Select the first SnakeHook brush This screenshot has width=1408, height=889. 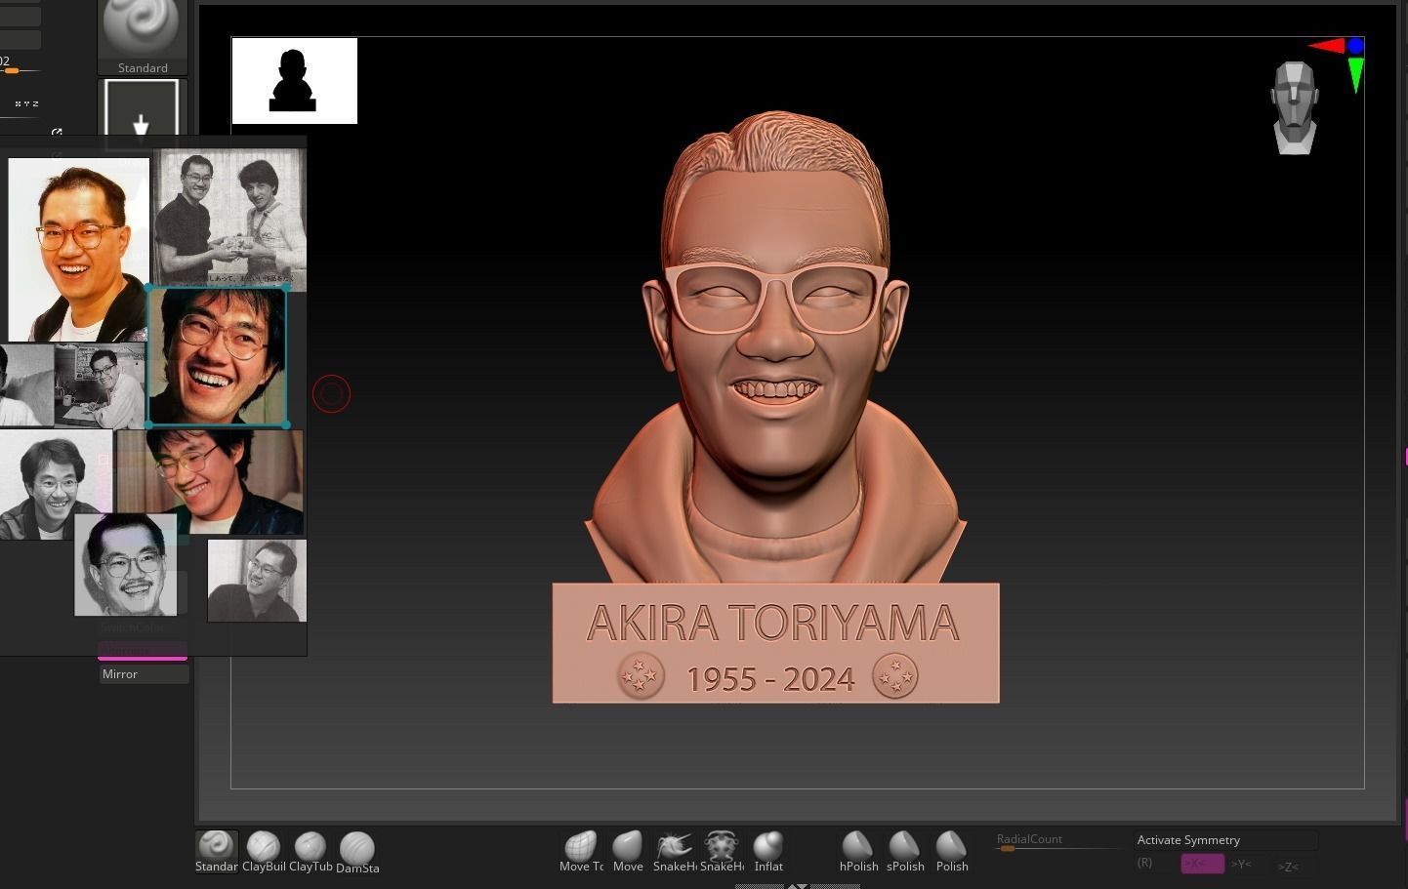coord(675,851)
